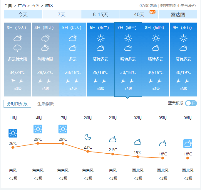Viewport: 201px width, 190px height.
Task: Click the 29/22℃ temperature text
Action: [x=45, y=72]
